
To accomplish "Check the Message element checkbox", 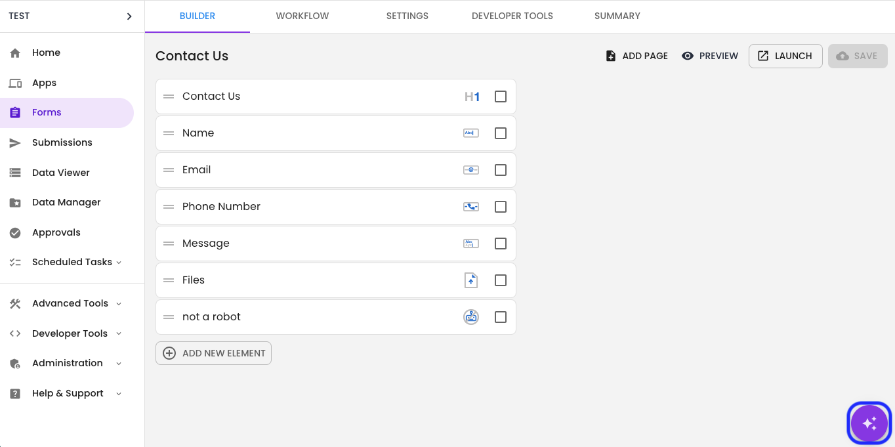I will (501, 244).
